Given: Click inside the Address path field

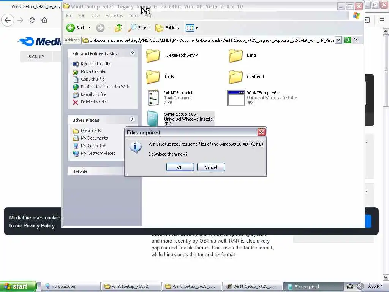Looking at the screenshot, I should click(209, 40).
